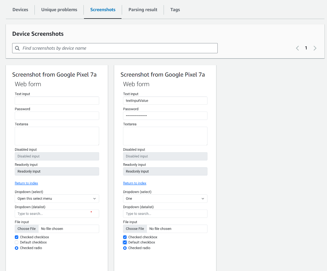This screenshot has width=327, height=271.
Task: Switch to the Tags tab
Action: point(175,10)
